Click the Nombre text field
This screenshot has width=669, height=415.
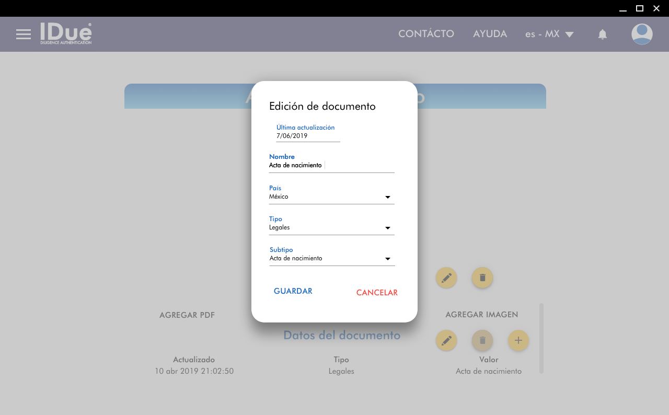click(331, 166)
